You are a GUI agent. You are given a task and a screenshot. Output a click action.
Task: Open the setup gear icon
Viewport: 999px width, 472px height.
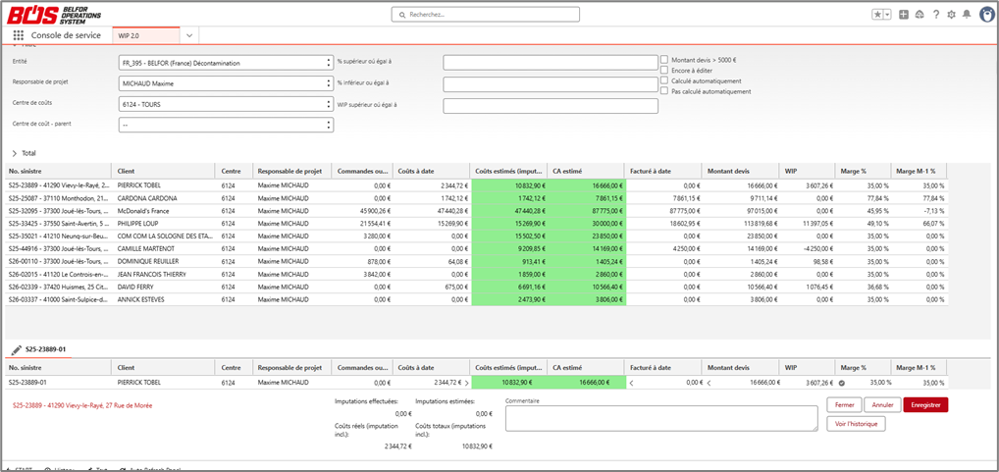pos(951,15)
